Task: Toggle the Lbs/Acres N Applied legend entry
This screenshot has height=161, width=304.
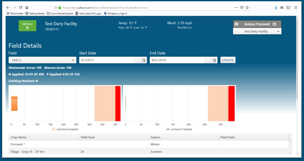Action: click(65, 129)
